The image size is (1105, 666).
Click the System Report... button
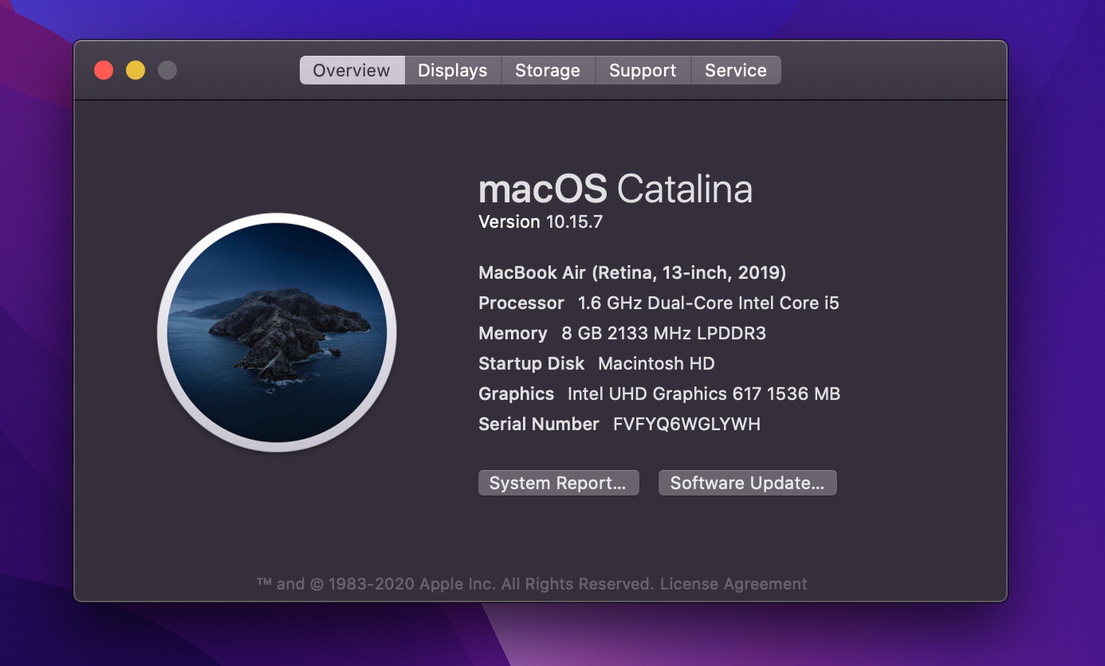[x=558, y=483]
